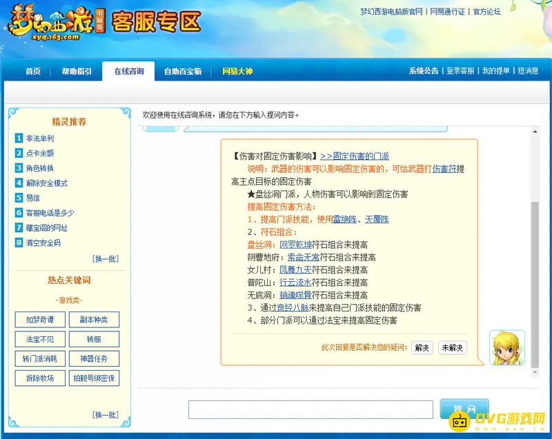
Task: Open the 雷绝阵 link
Action: point(345,219)
